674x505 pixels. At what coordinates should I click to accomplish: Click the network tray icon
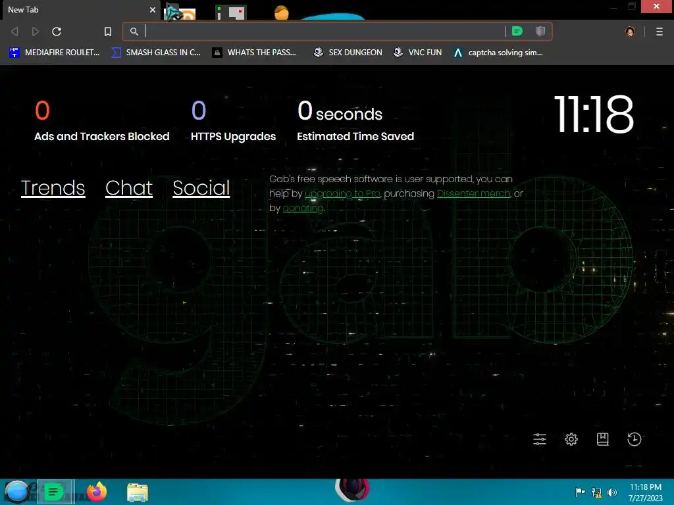tap(596, 492)
